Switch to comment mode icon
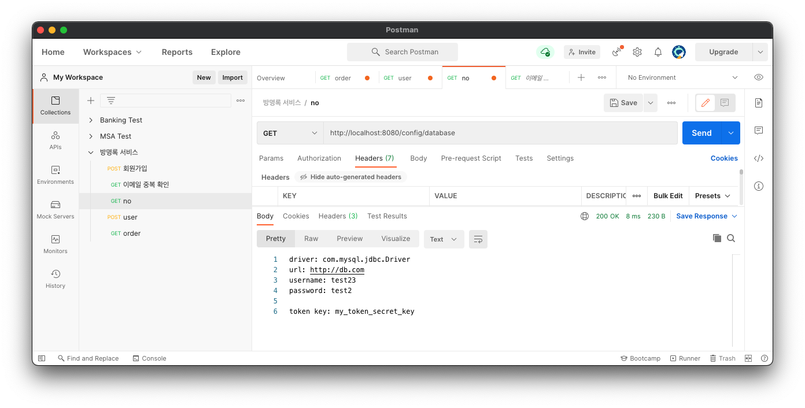This screenshot has width=805, height=408. pyautogui.click(x=725, y=103)
